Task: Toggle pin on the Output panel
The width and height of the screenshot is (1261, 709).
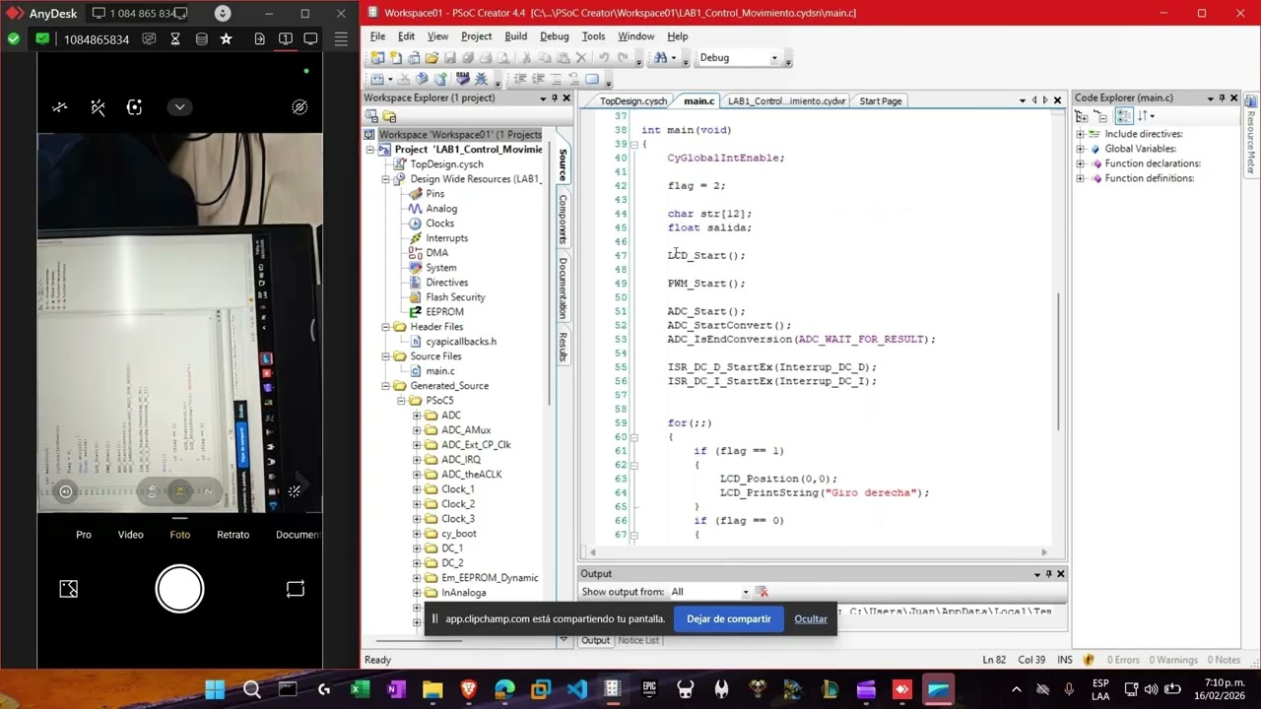Action: coord(1048,574)
